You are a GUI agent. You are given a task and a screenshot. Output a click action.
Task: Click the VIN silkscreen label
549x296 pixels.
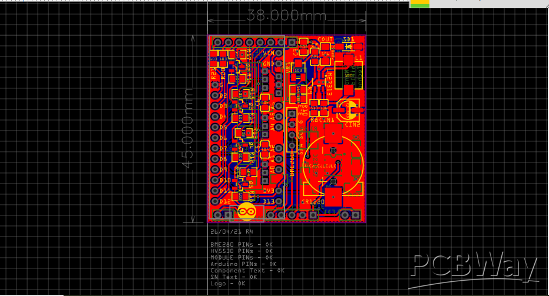[x=269, y=53]
